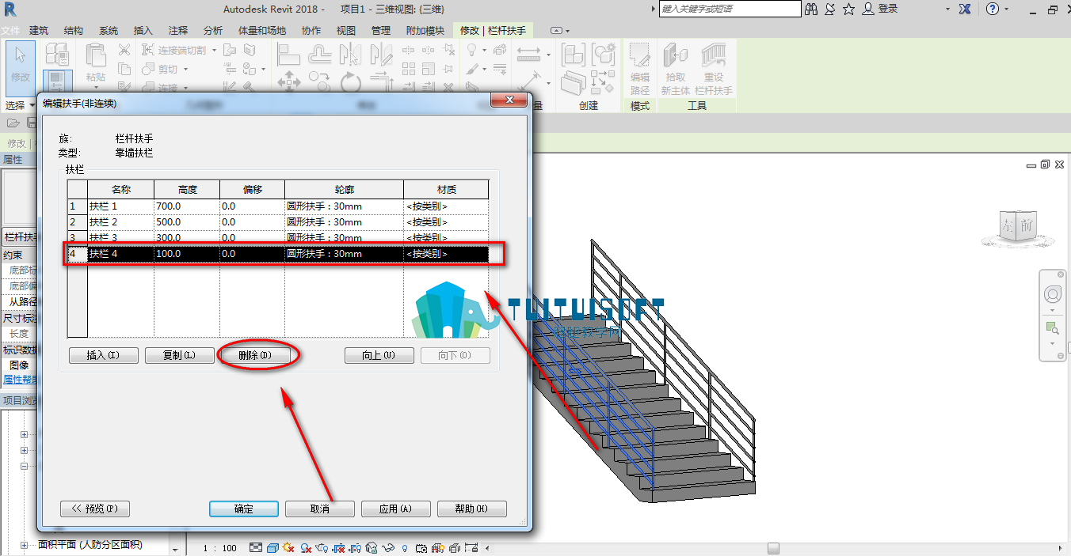1071x556 pixels.
Task: Click the Duplicate (复制) button in dialog
Action: tap(180, 356)
